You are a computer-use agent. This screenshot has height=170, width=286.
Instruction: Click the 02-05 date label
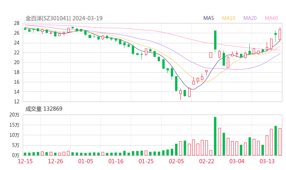[176, 161]
